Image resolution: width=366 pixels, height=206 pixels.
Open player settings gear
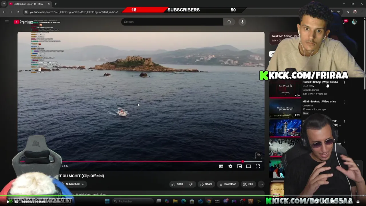tap(230, 166)
